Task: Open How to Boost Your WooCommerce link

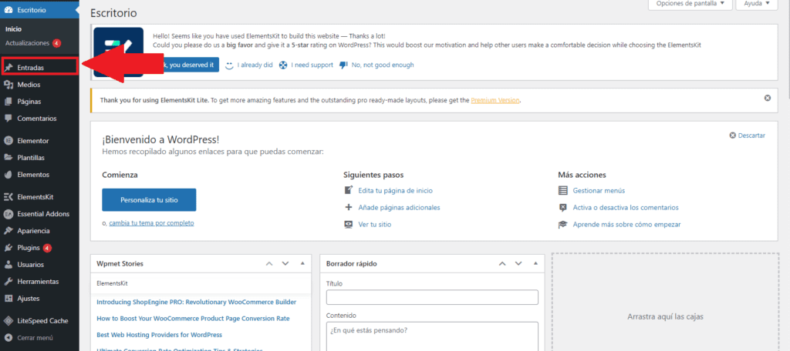Action: 193,319
